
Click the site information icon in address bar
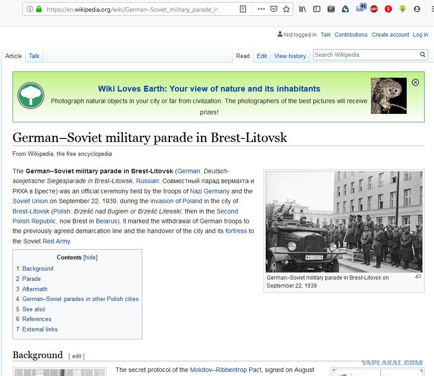pyautogui.click(x=30, y=9)
